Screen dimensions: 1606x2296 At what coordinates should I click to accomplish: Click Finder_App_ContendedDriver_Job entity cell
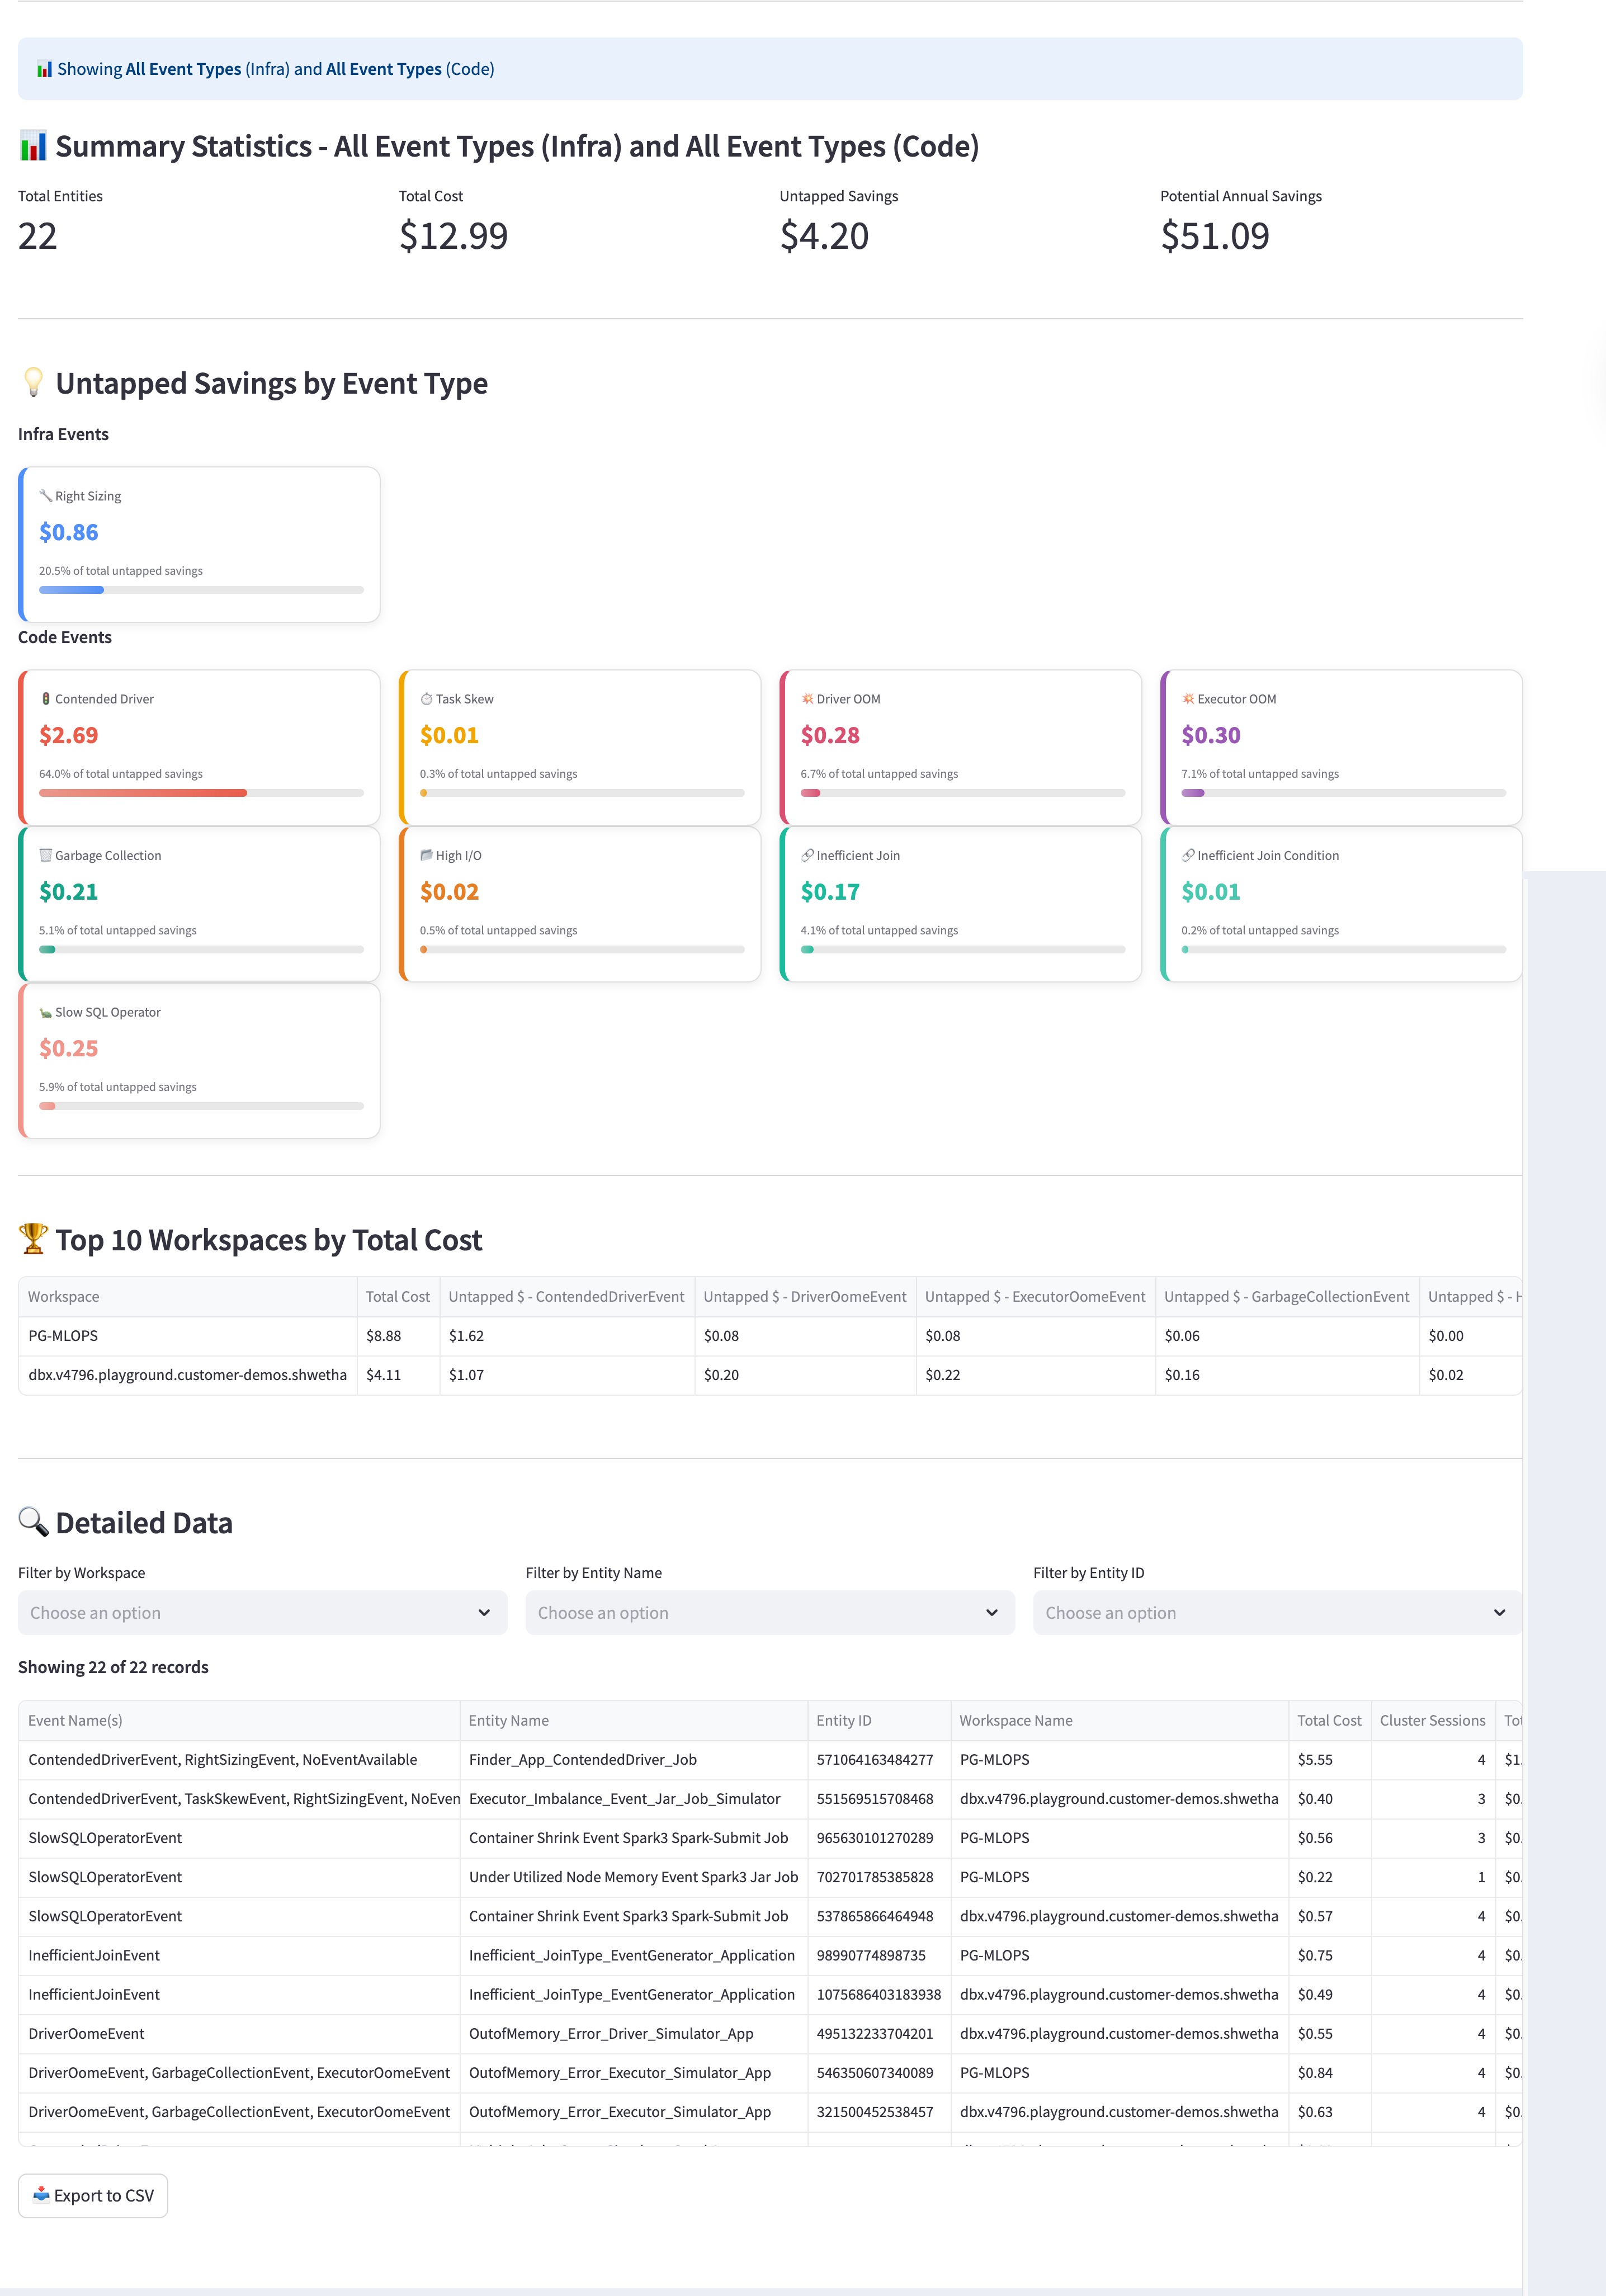pos(582,1759)
